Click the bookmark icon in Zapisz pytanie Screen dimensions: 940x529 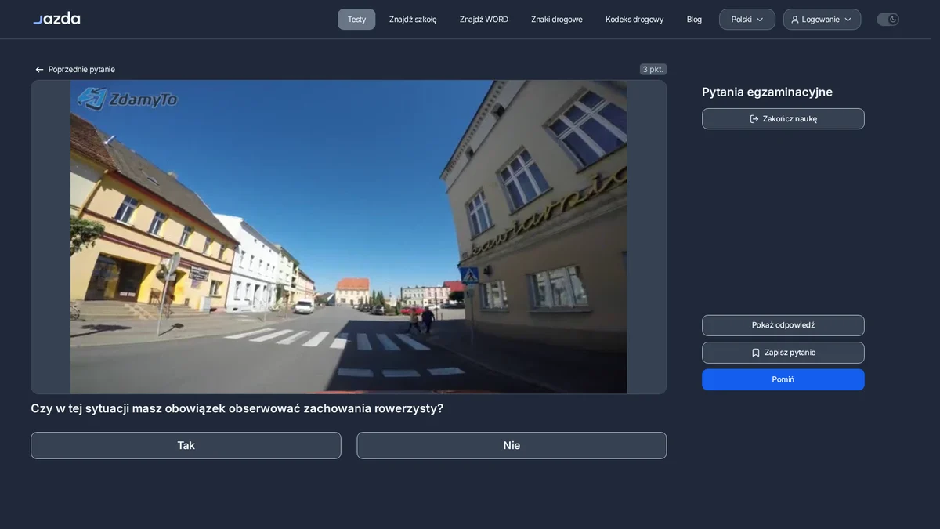[756, 353]
